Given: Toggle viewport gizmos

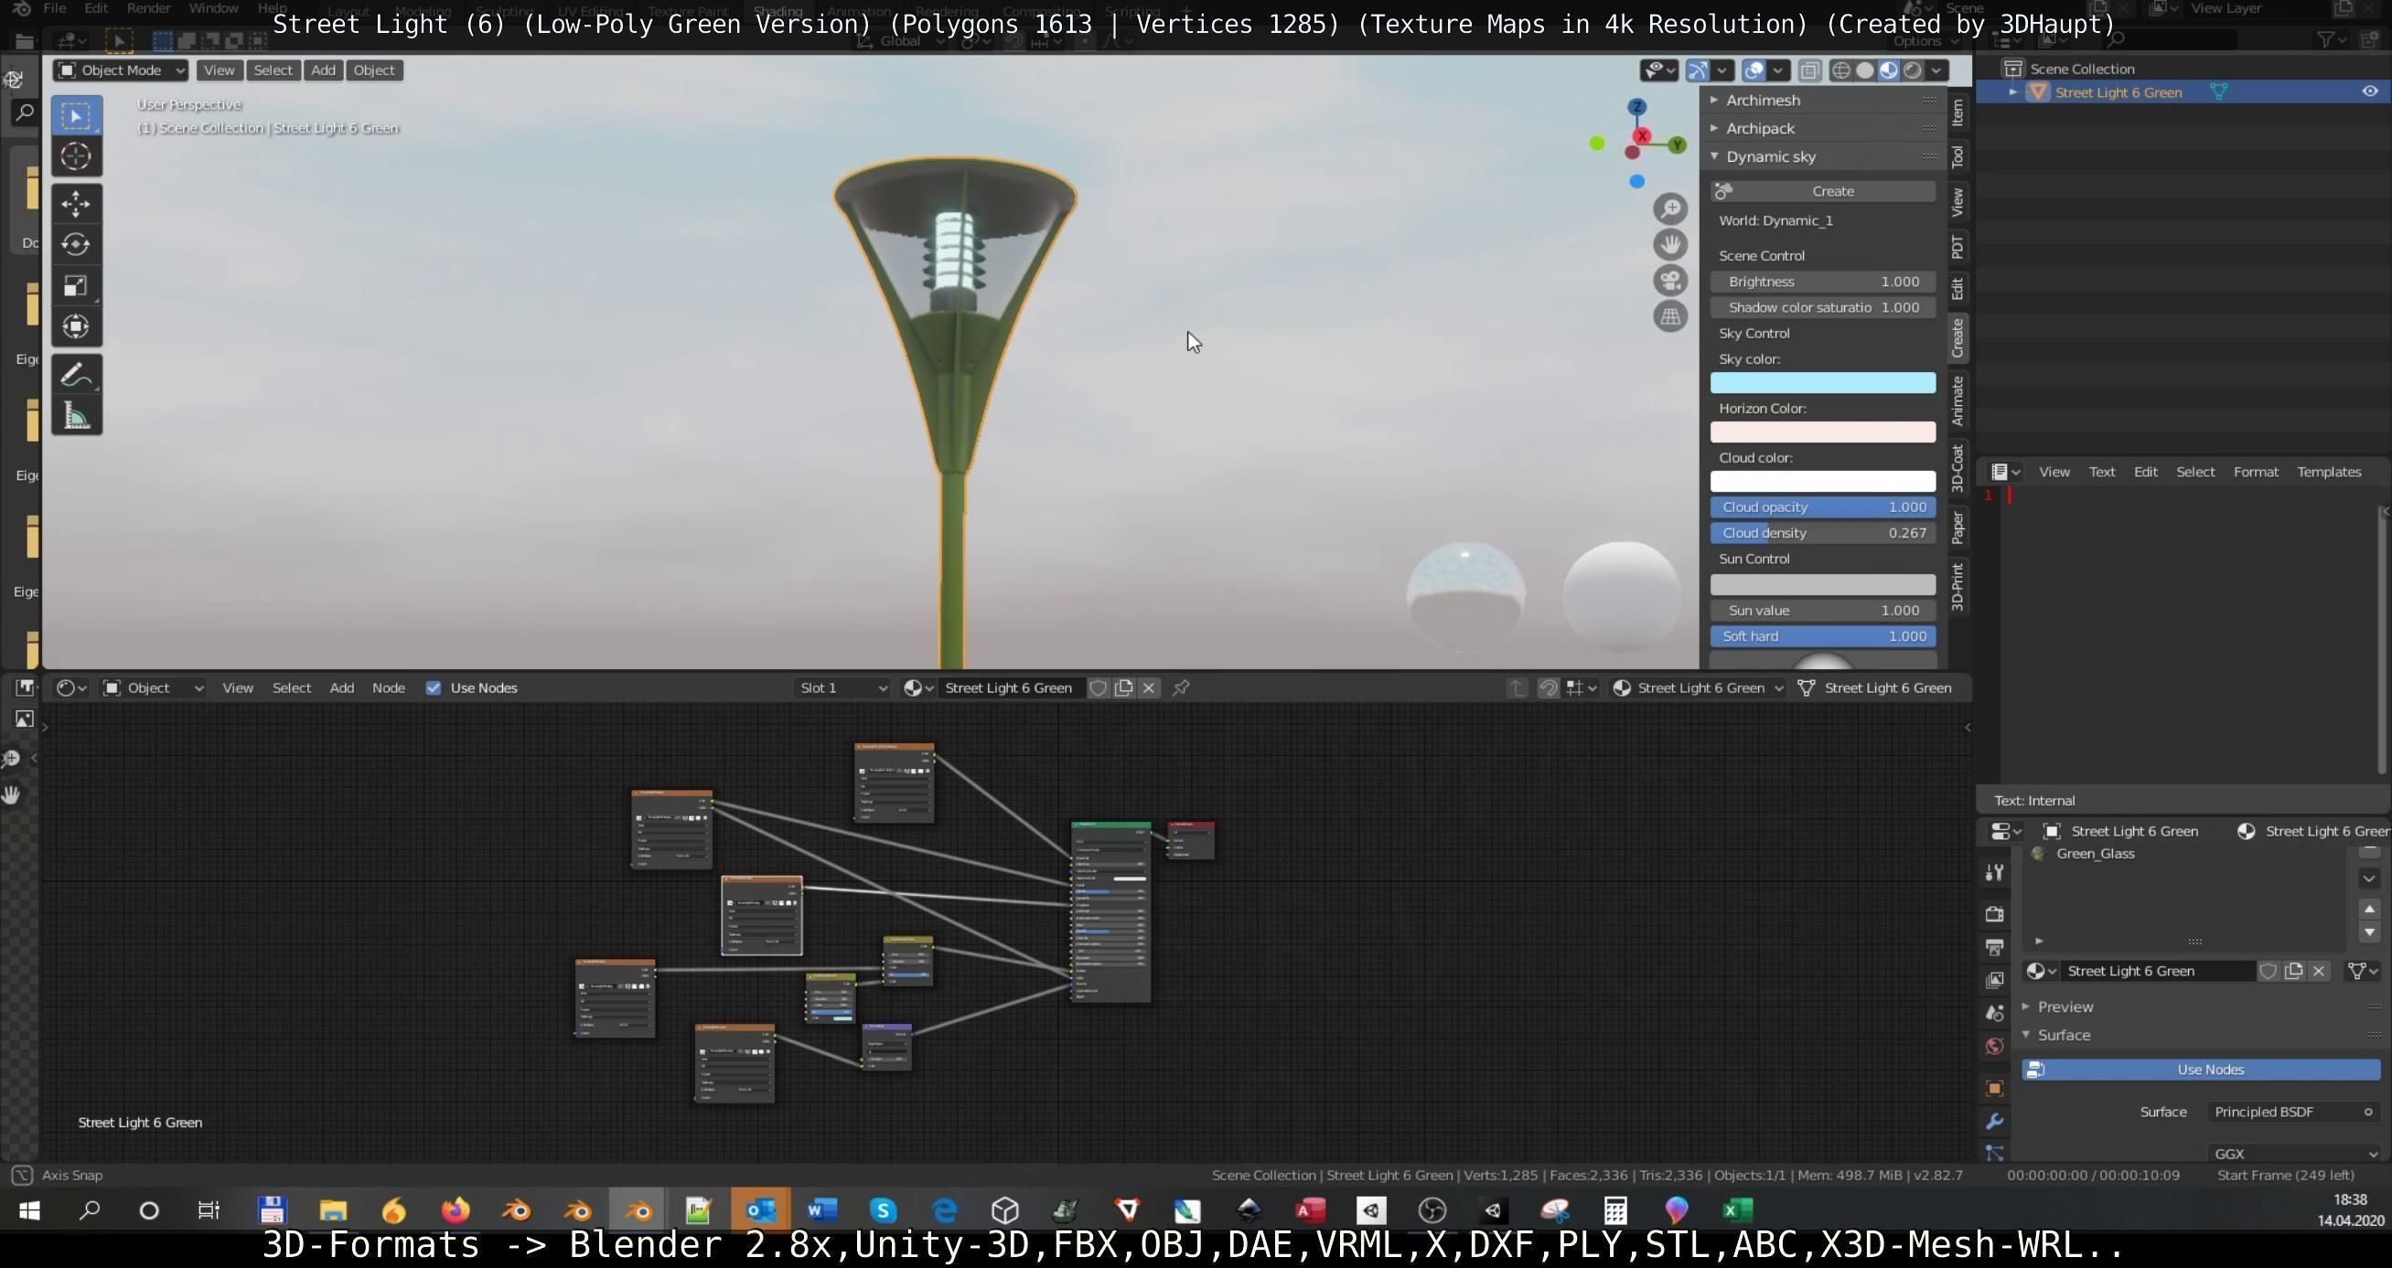Looking at the screenshot, I should pyautogui.click(x=1698, y=70).
